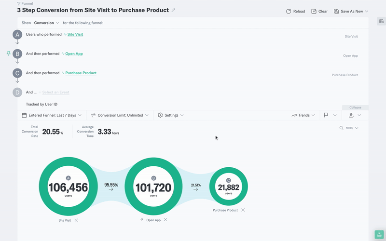Reload the funnel report
This screenshot has height=241, width=386.
295,11
